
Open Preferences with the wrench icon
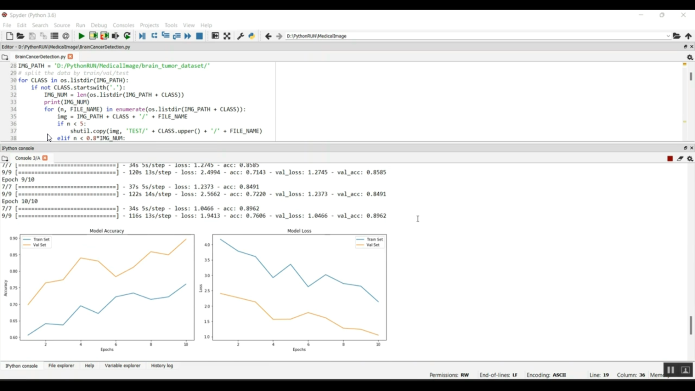[x=240, y=36]
